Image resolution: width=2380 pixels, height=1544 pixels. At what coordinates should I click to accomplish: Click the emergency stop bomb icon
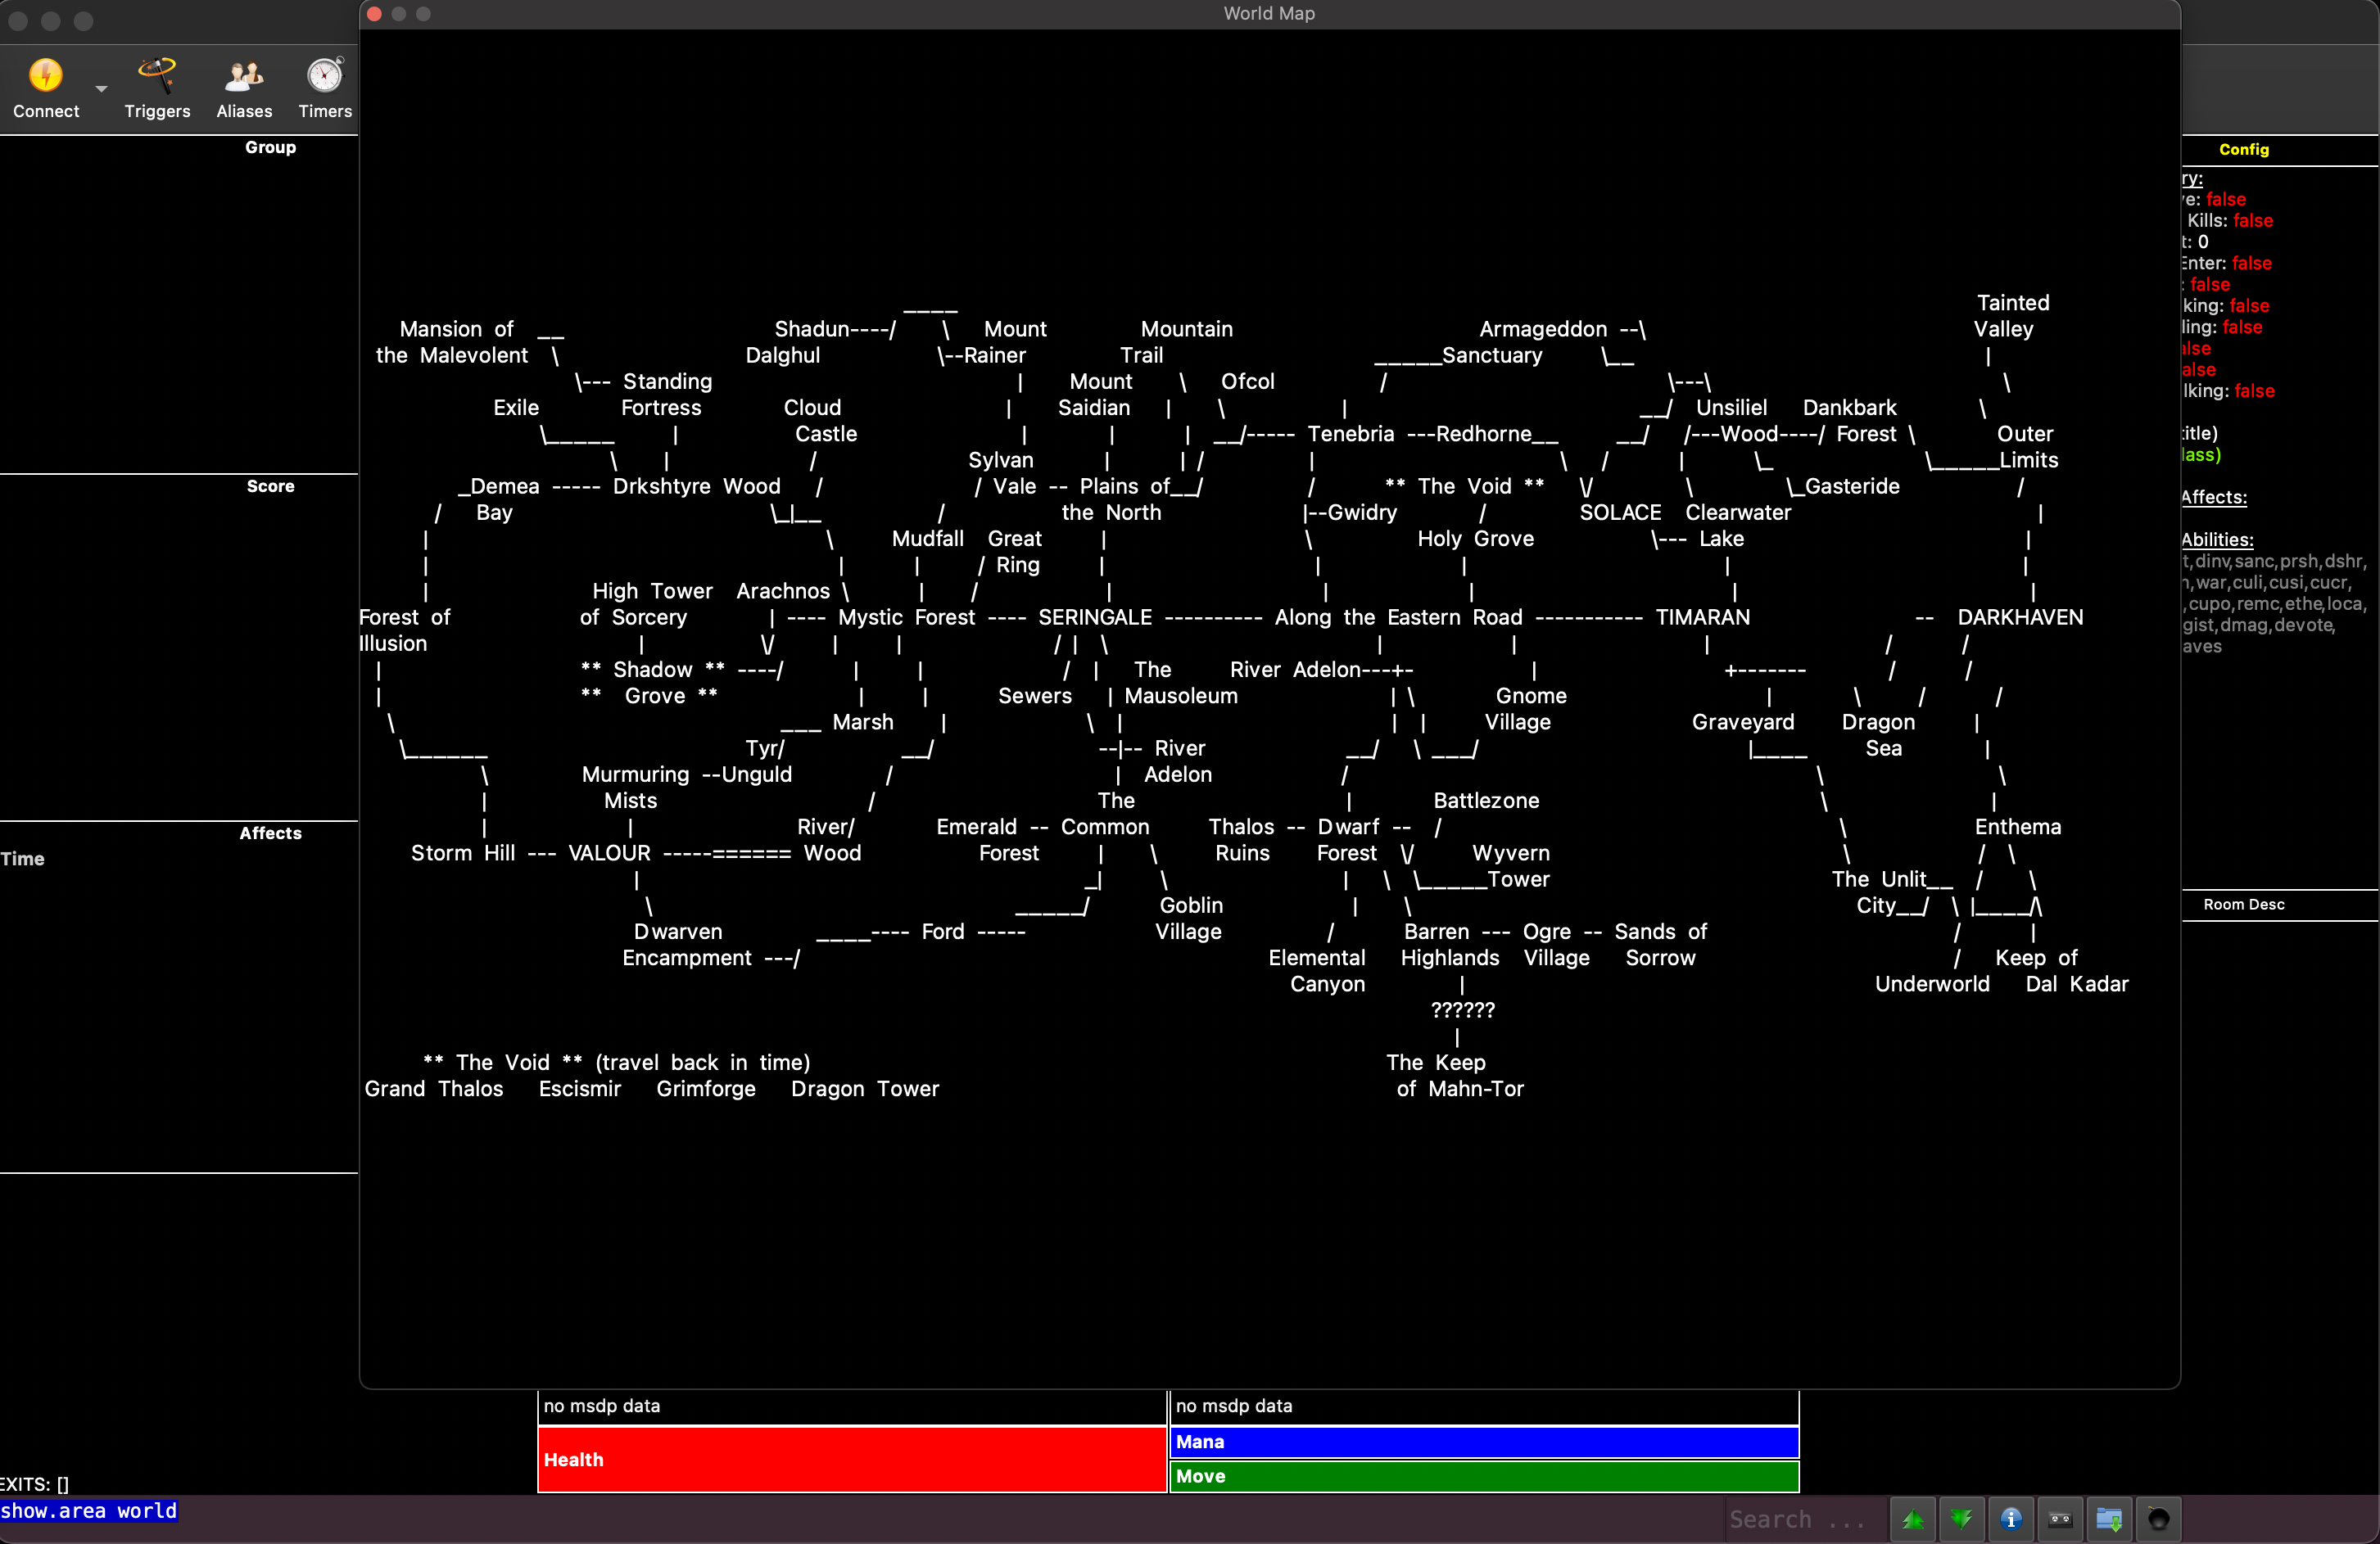click(x=2158, y=1519)
